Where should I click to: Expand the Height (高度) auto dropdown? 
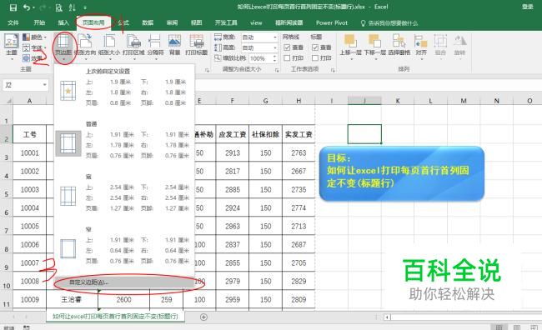(275, 47)
